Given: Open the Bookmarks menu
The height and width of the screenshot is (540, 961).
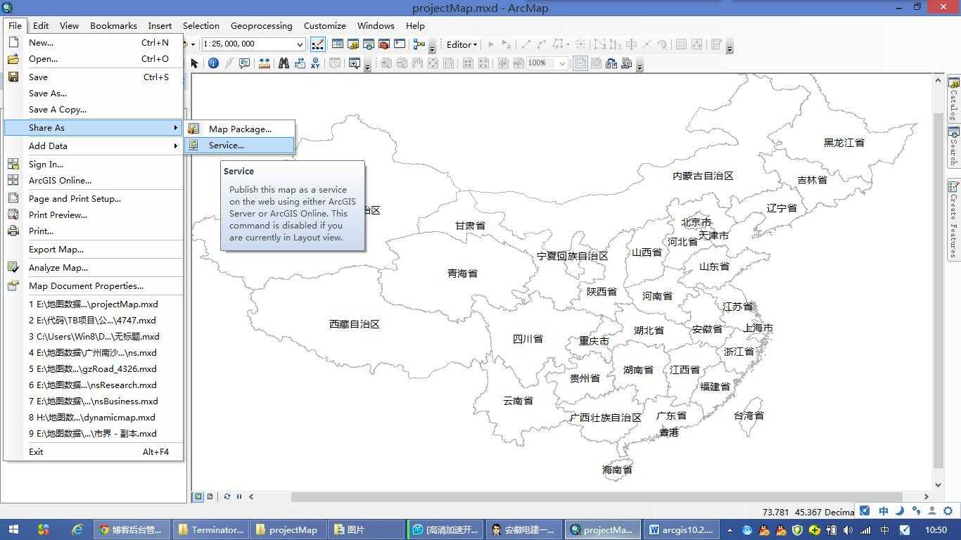Looking at the screenshot, I should 113,25.
